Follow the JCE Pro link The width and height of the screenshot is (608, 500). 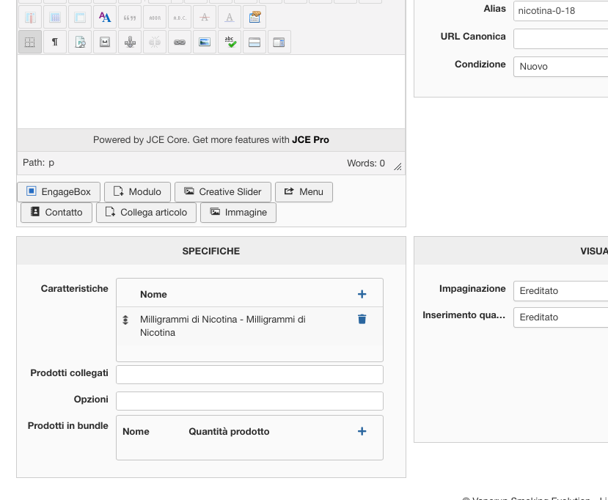tap(310, 140)
